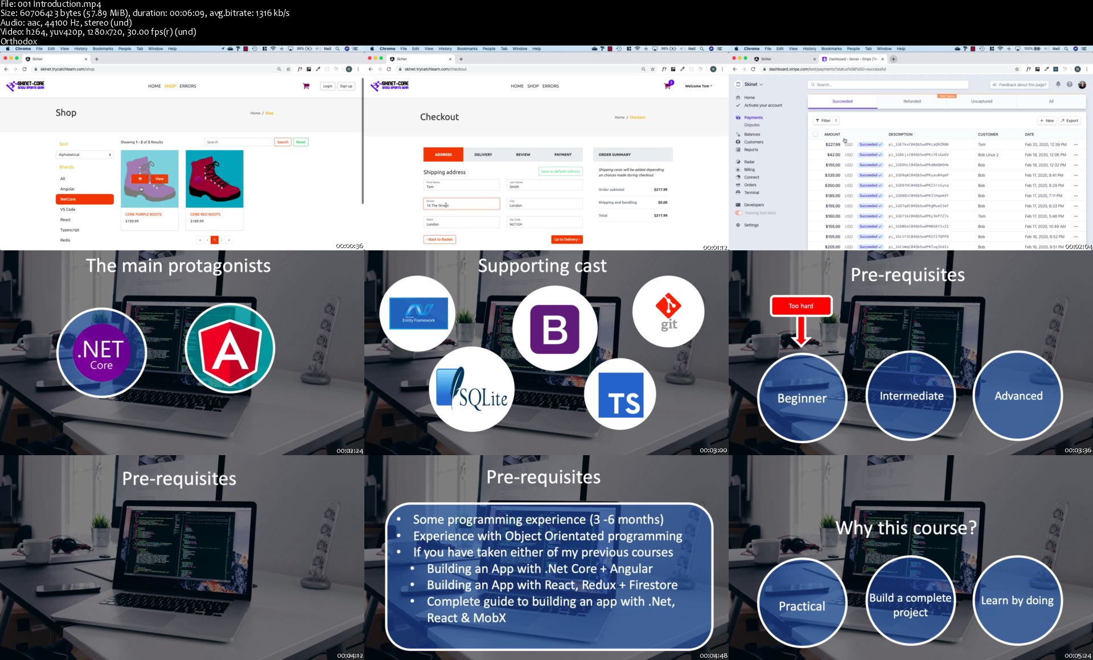Click Save as default address button

[x=560, y=171]
